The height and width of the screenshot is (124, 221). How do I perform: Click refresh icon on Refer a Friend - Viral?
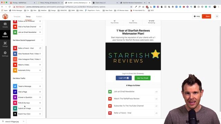coord(40,48)
